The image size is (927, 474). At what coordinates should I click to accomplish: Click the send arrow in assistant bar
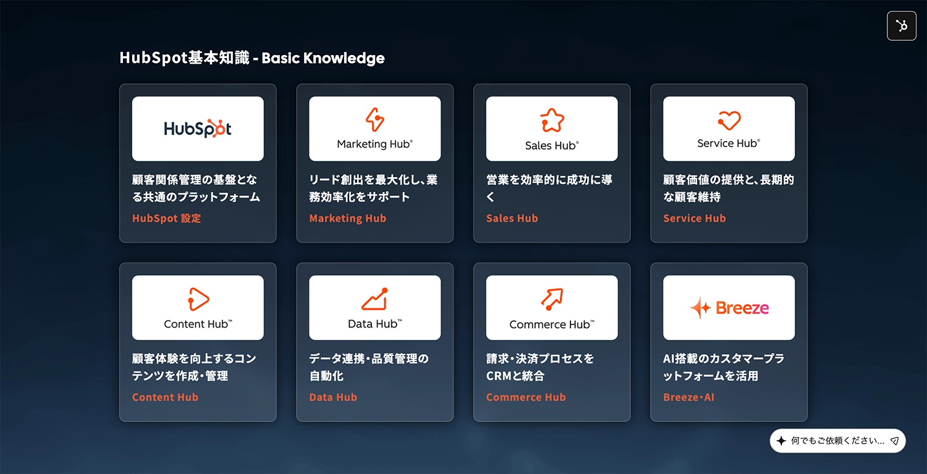894,441
